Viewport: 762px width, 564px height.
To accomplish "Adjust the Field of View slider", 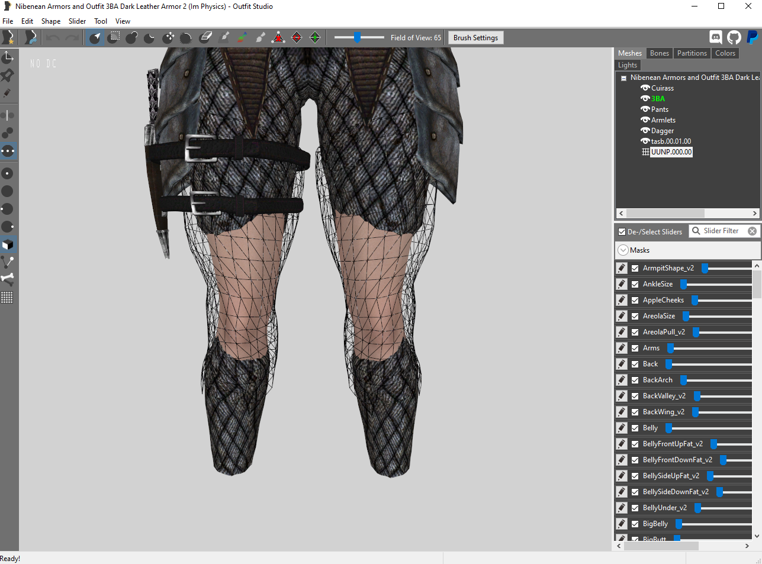I will [x=358, y=37].
